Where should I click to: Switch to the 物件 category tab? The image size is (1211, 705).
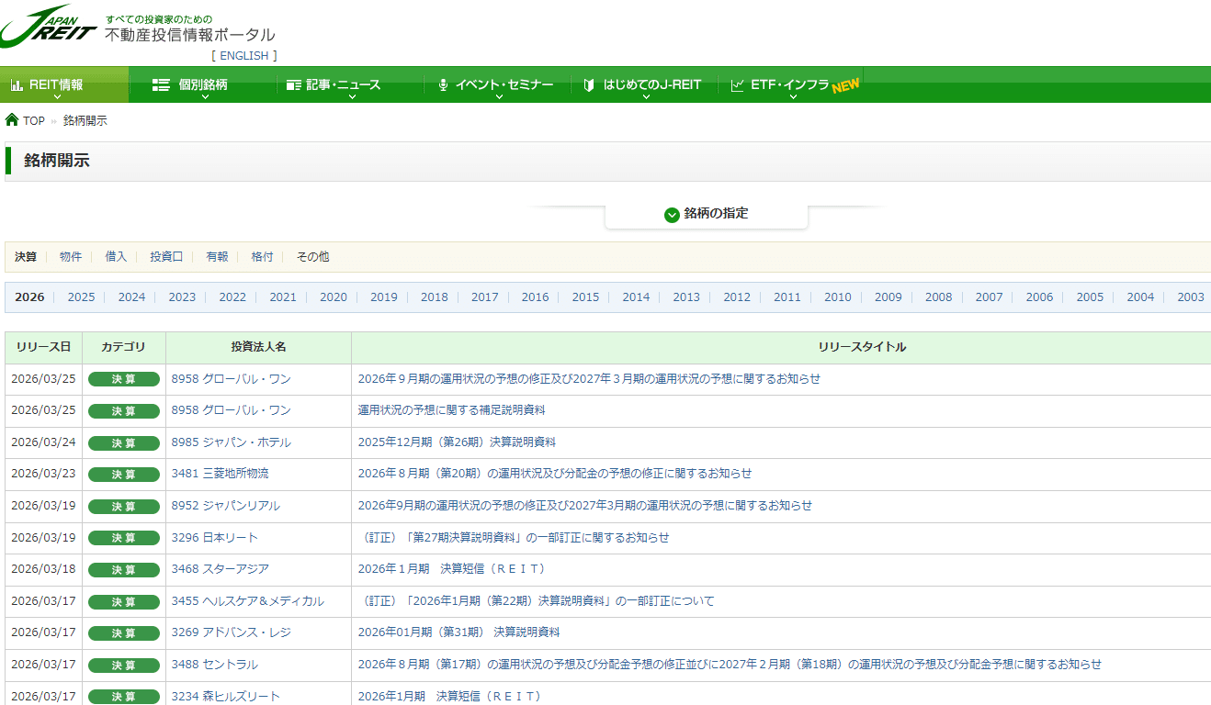coord(71,257)
